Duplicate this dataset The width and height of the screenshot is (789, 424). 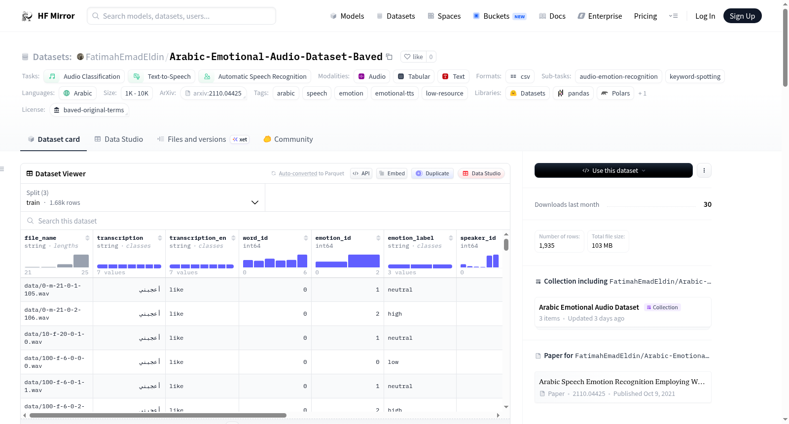[432, 173]
